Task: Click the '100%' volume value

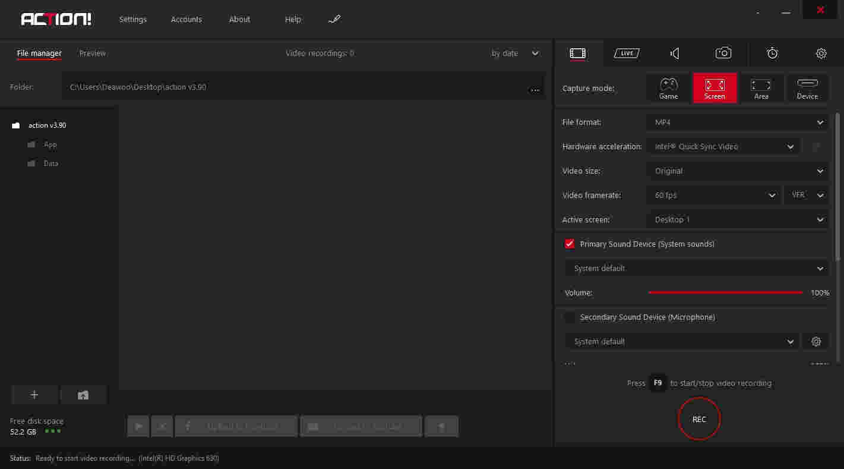Action: 820,293
